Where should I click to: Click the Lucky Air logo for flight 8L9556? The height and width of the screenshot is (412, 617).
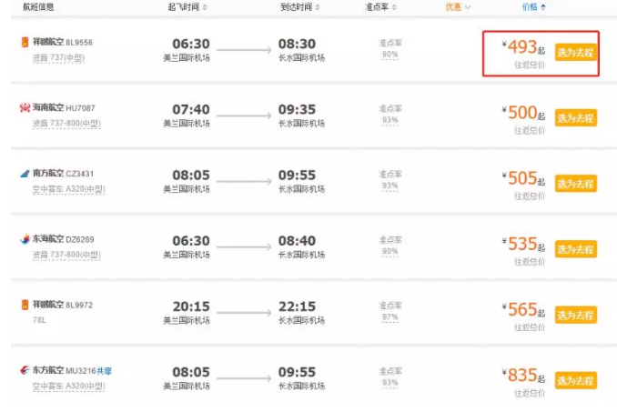tap(25, 43)
